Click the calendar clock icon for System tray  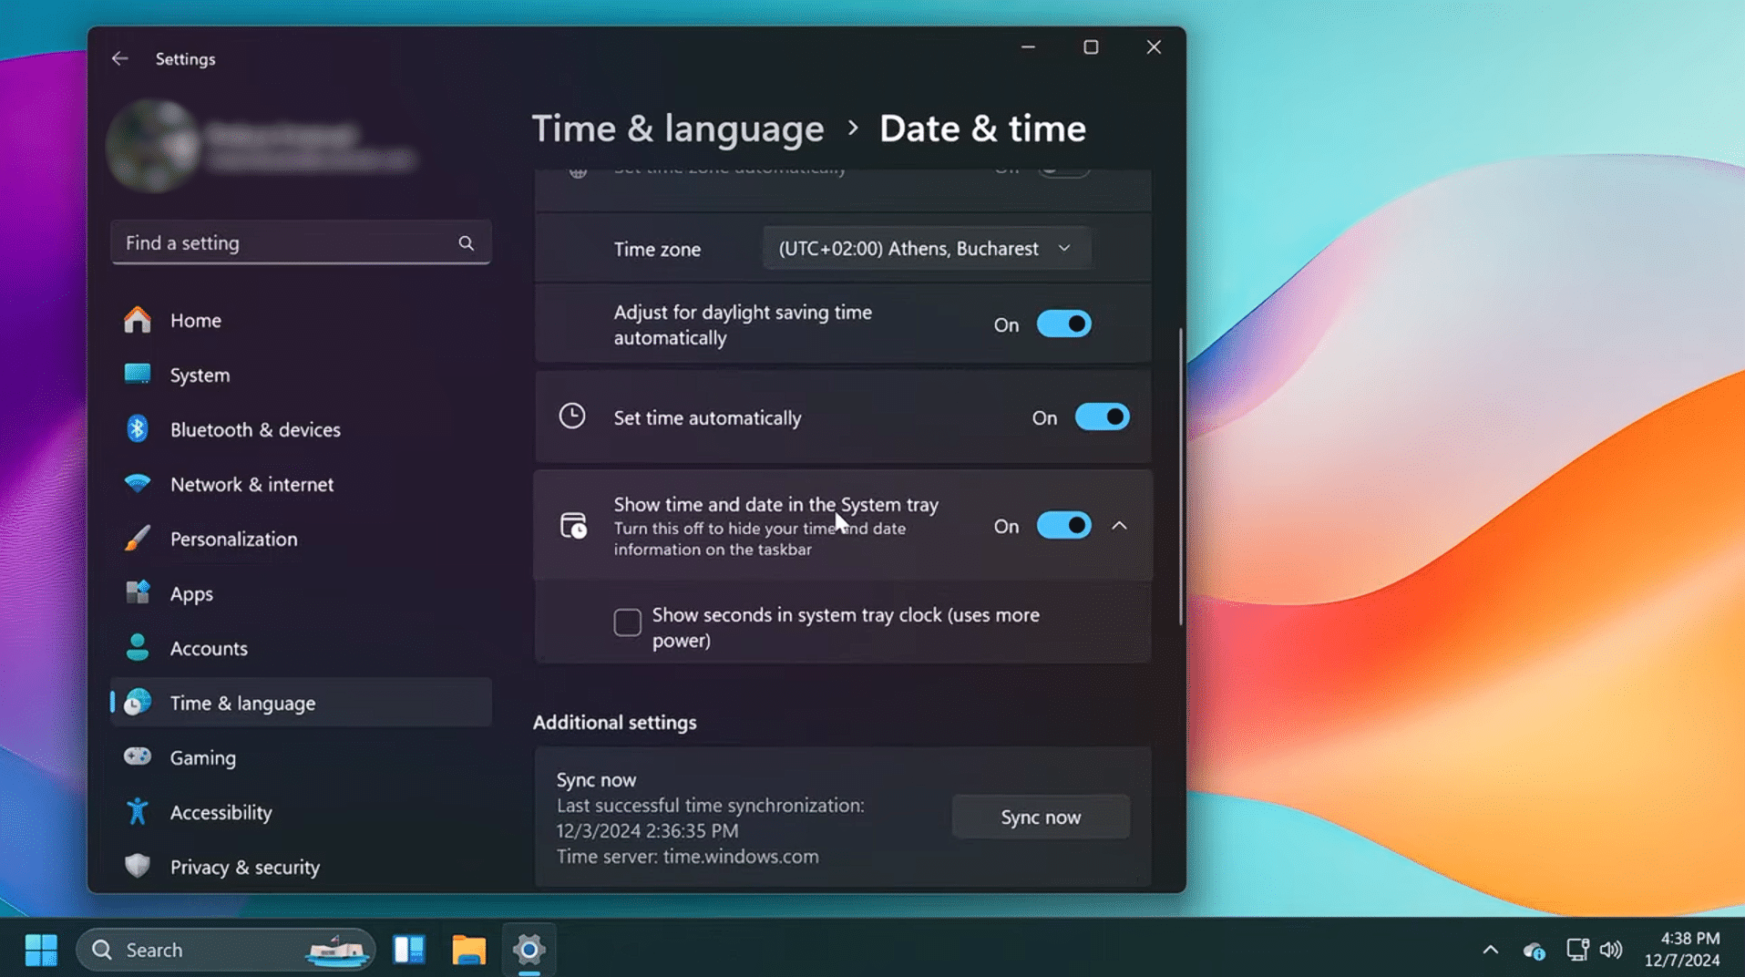tap(573, 526)
